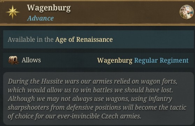Click 'Czech armies' in the flavor text
Image resolution: width=195 pixels, height=126 pixels.
121,116
